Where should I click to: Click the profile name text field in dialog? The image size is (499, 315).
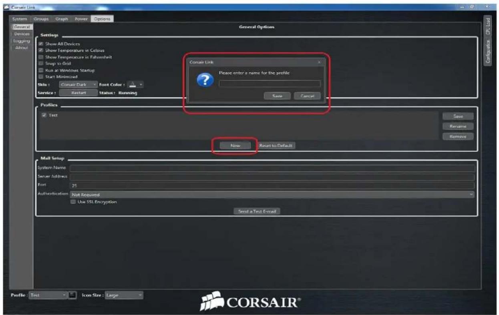click(x=270, y=84)
